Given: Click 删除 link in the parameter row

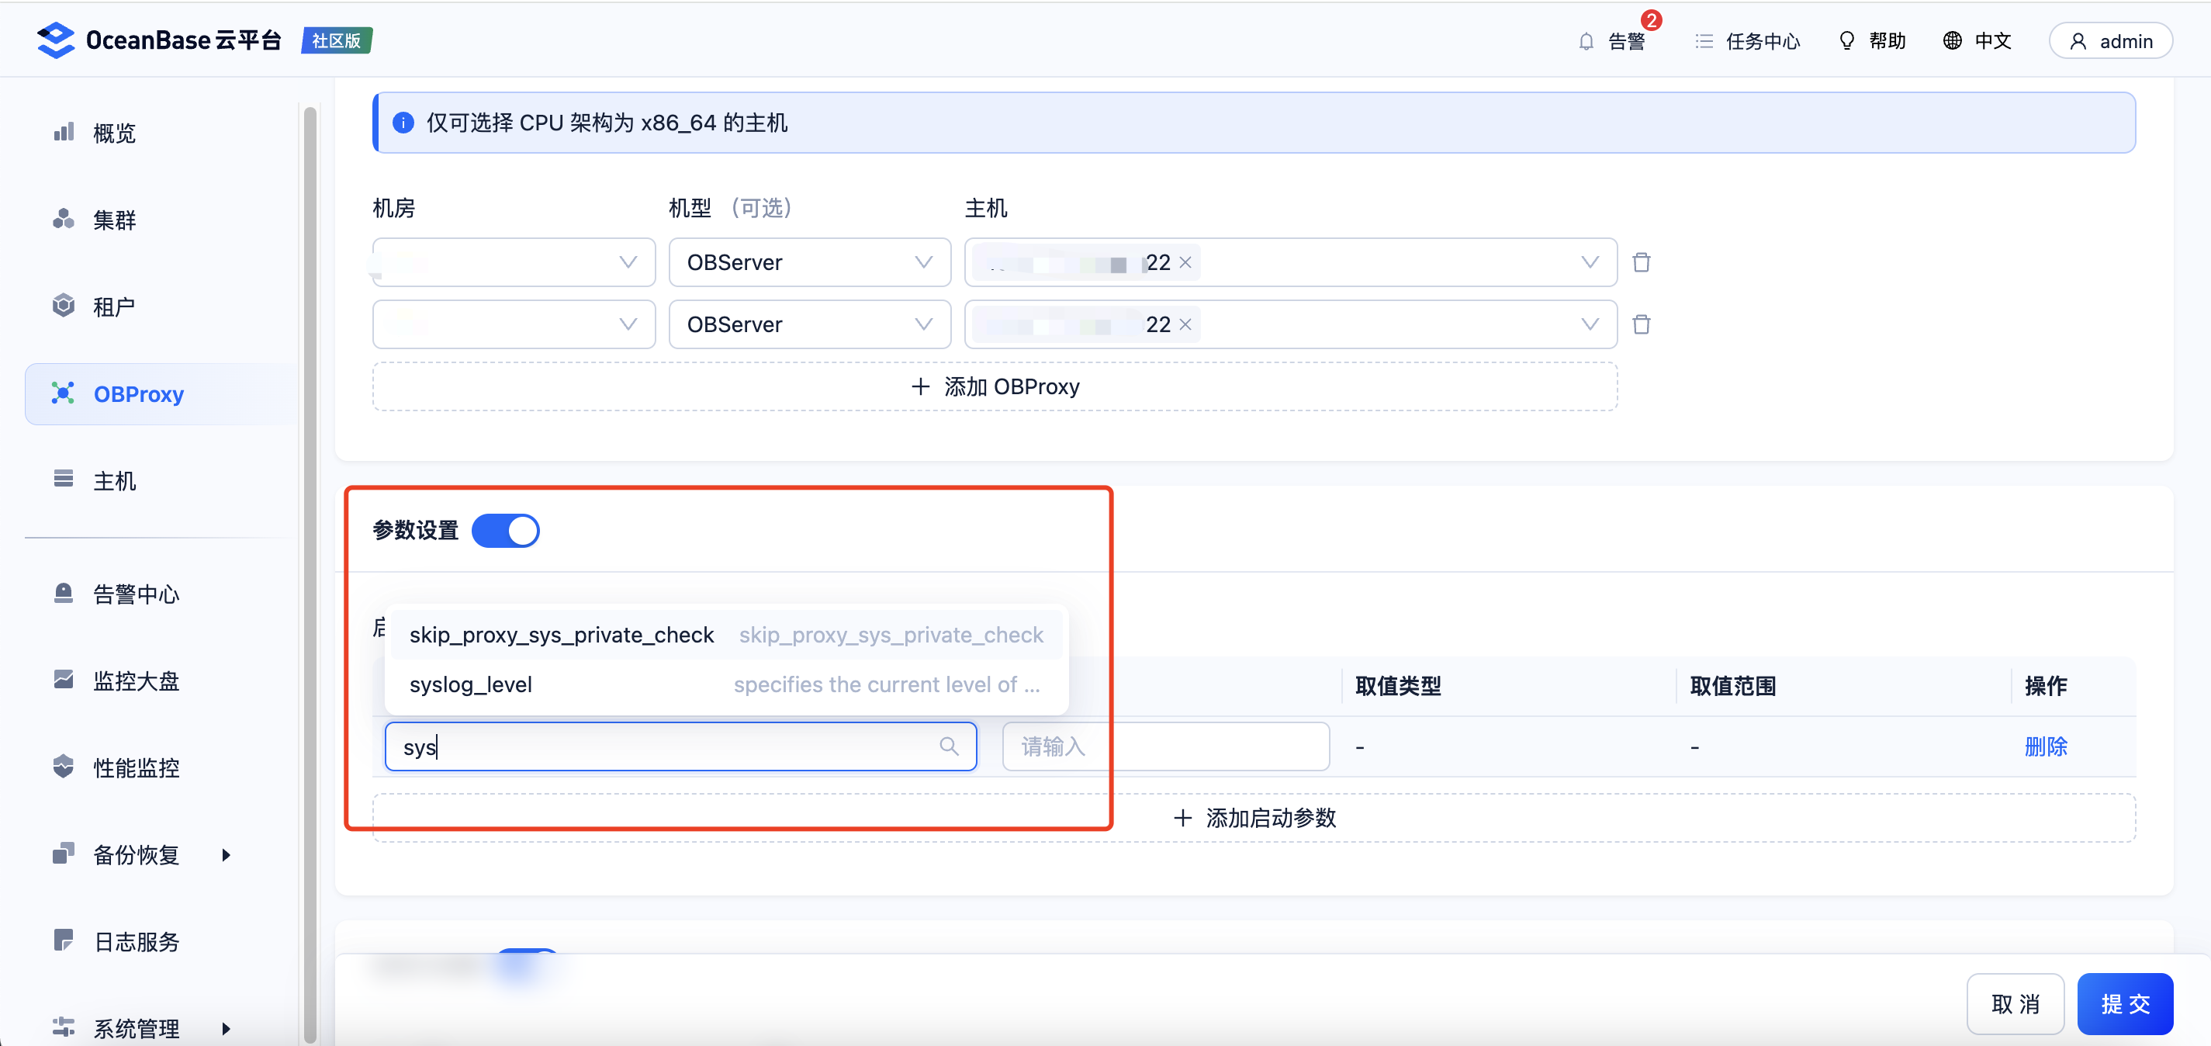Looking at the screenshot, I should point(2047,746).
